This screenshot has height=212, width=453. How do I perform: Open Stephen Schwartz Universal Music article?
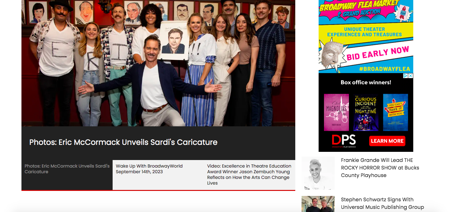(382, 203)
